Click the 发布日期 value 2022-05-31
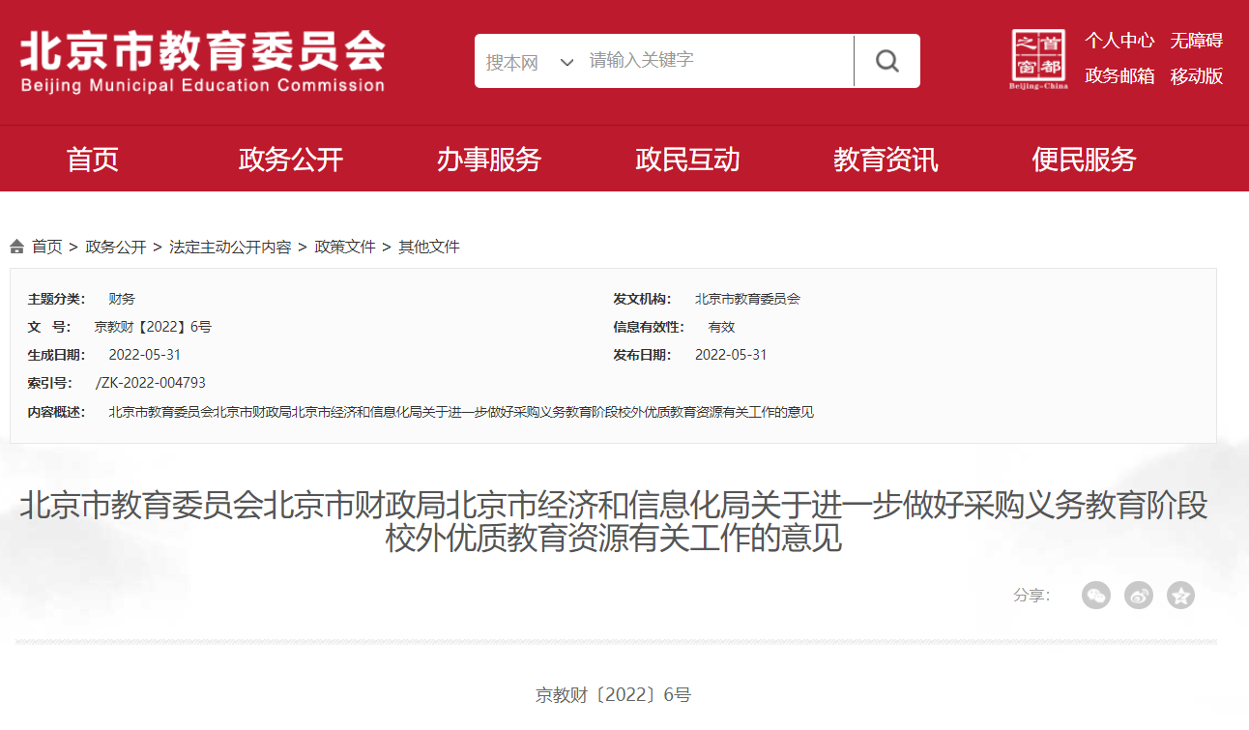1249x730 pixels. click(x=731, y=355)
